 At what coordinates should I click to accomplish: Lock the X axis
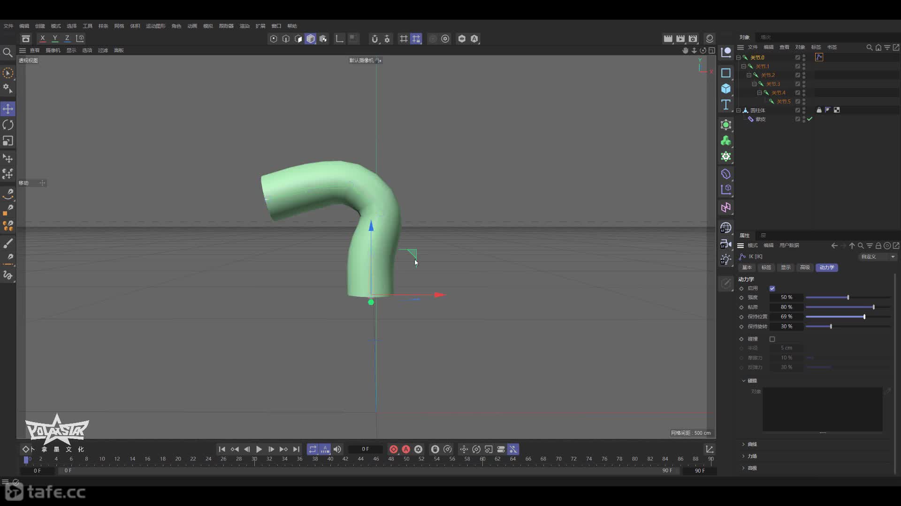43,38
